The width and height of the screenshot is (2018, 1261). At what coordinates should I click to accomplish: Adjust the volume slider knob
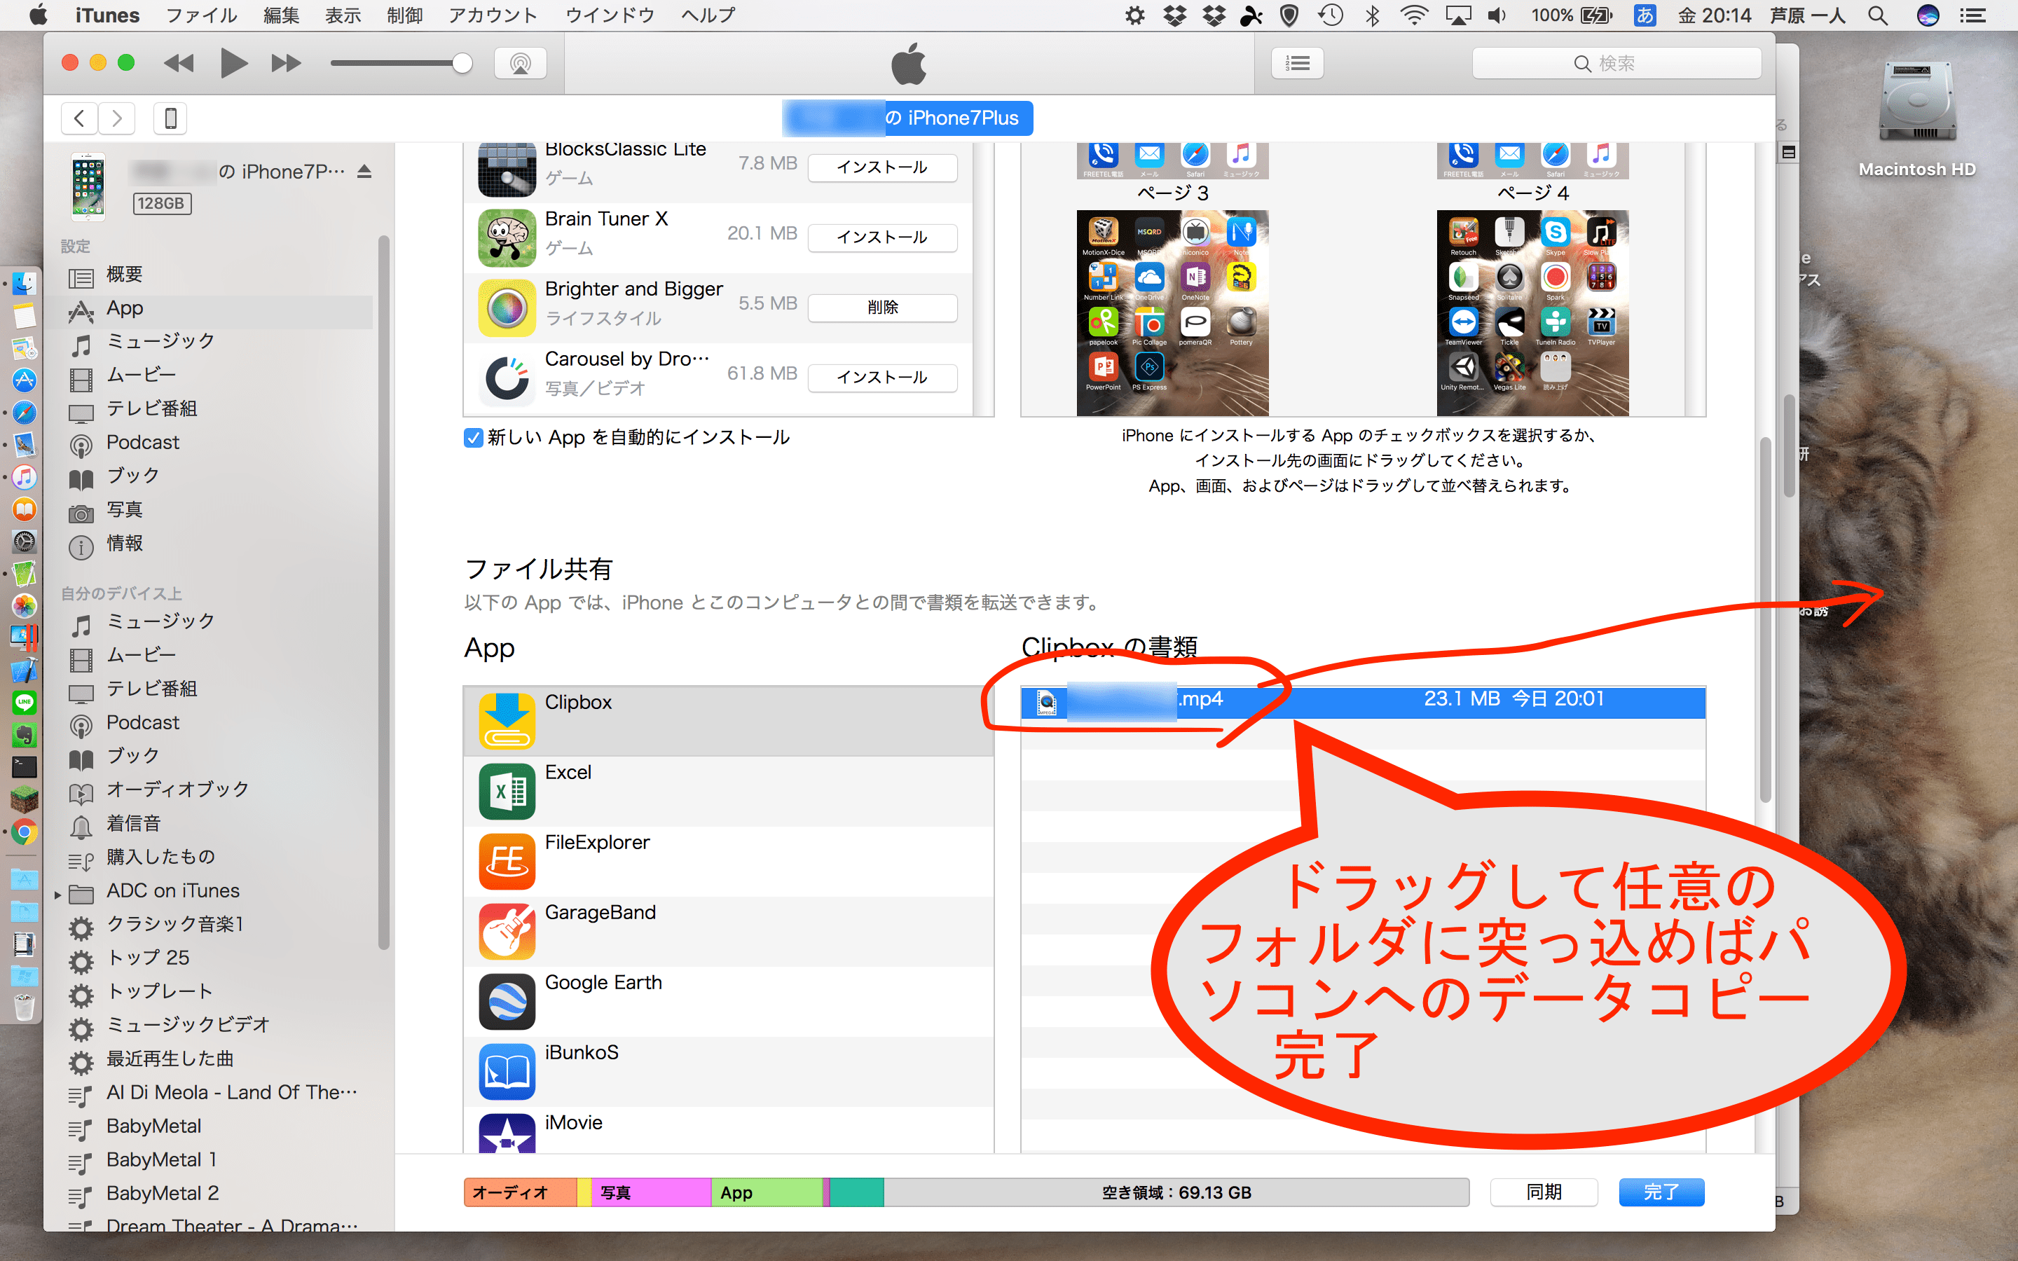coord(462,63)
